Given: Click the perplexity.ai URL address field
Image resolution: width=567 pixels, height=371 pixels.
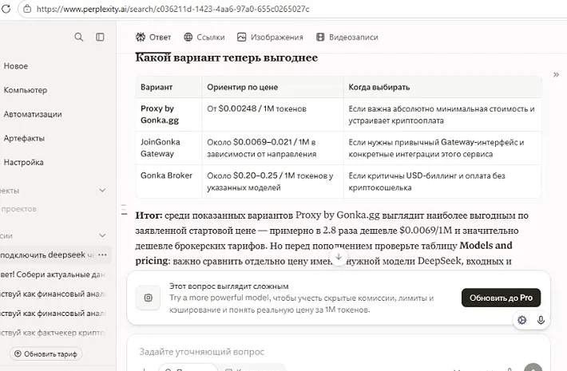Looking at the screenshot, I should (x=172, y=9).
